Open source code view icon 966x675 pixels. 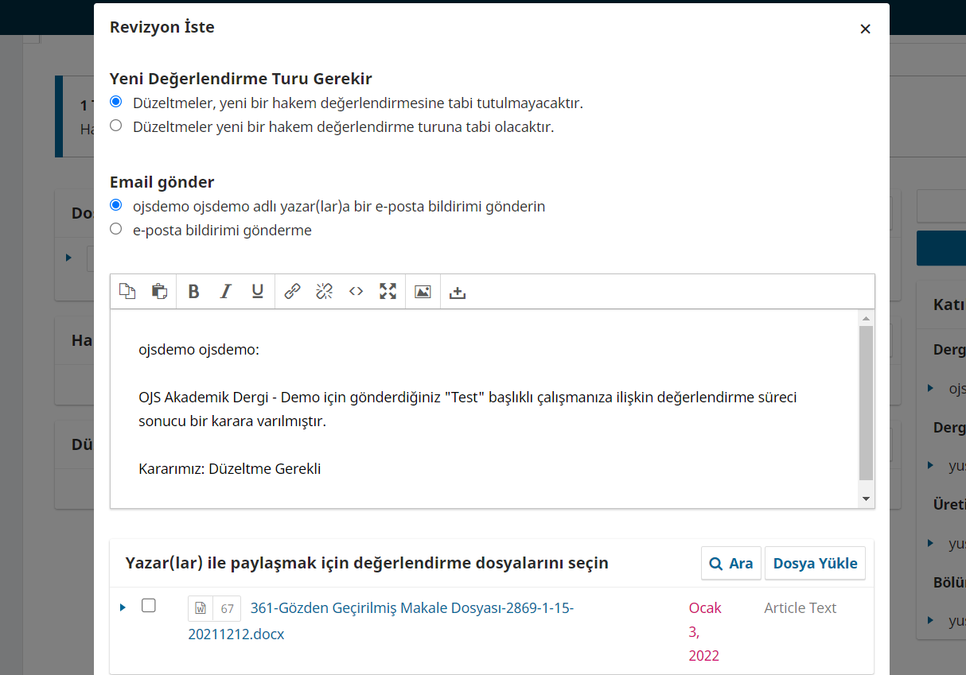(356, 292)
